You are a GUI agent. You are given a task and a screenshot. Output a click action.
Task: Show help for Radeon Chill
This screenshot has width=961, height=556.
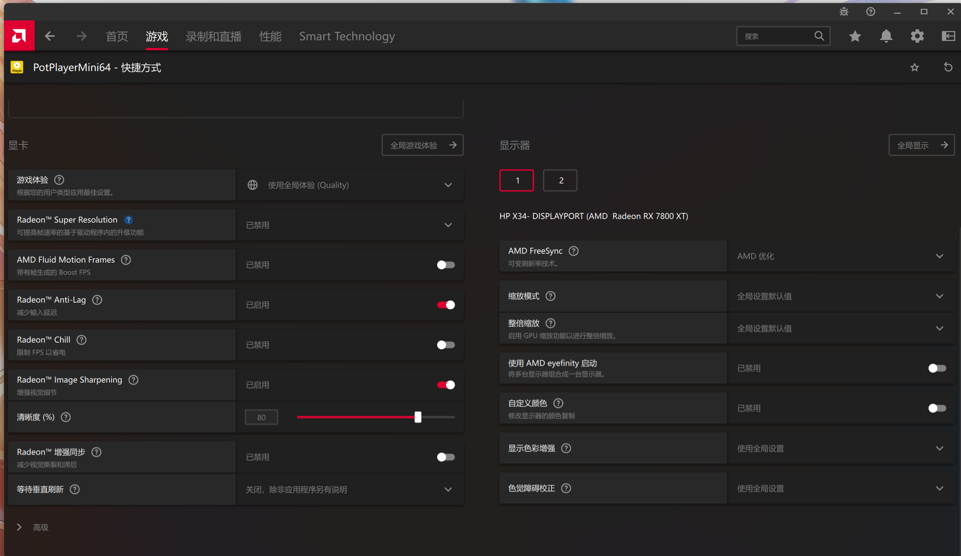click(x=81, y=340)
